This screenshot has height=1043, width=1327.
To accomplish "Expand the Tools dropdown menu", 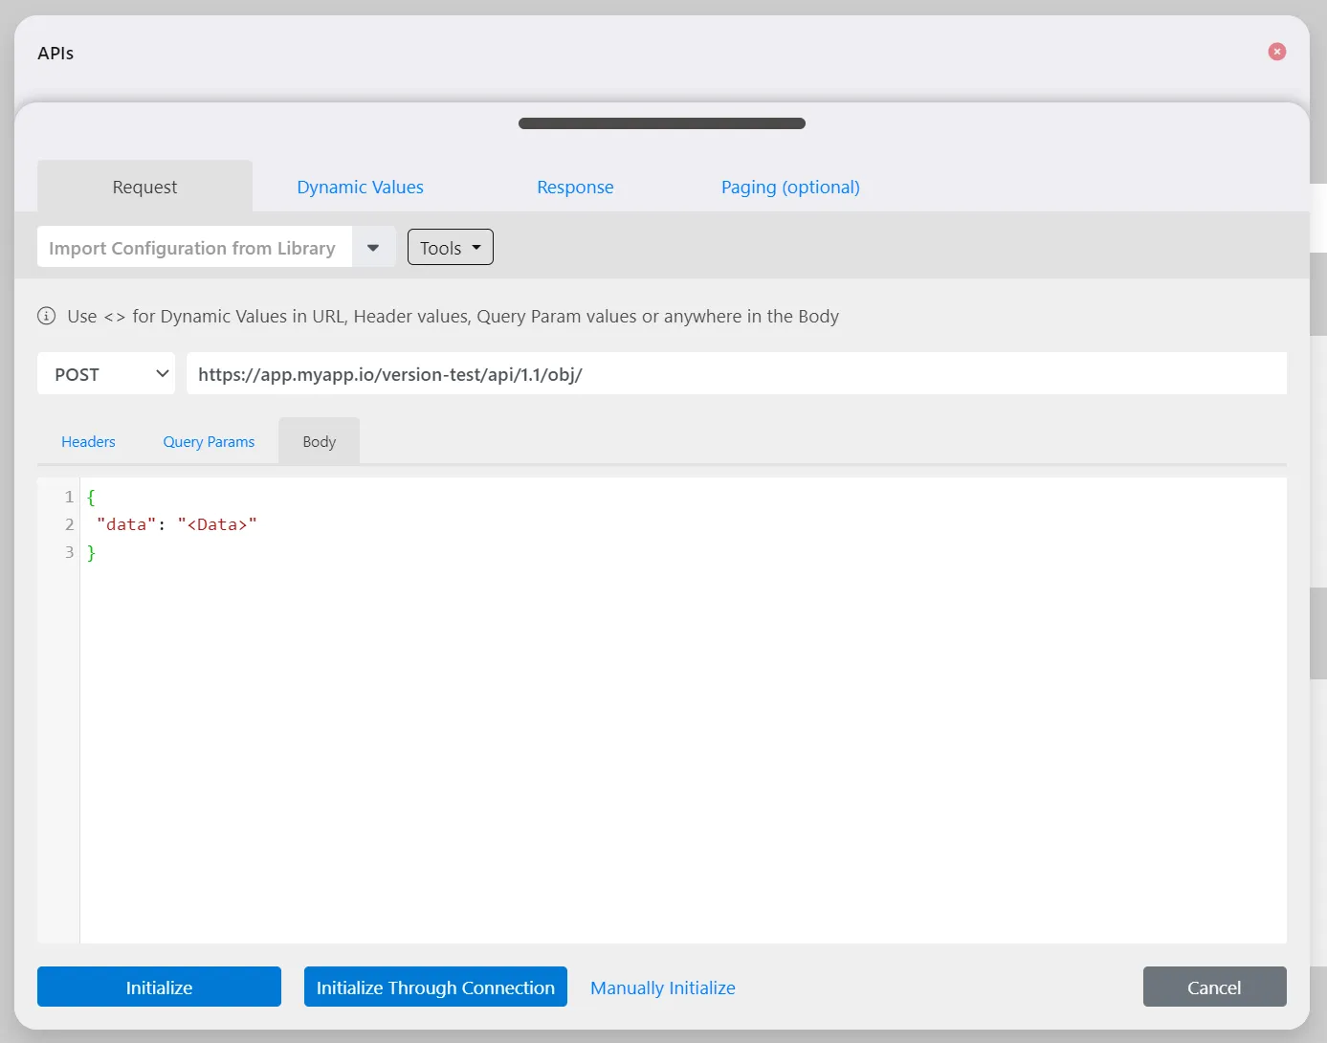I will [450, 247].
